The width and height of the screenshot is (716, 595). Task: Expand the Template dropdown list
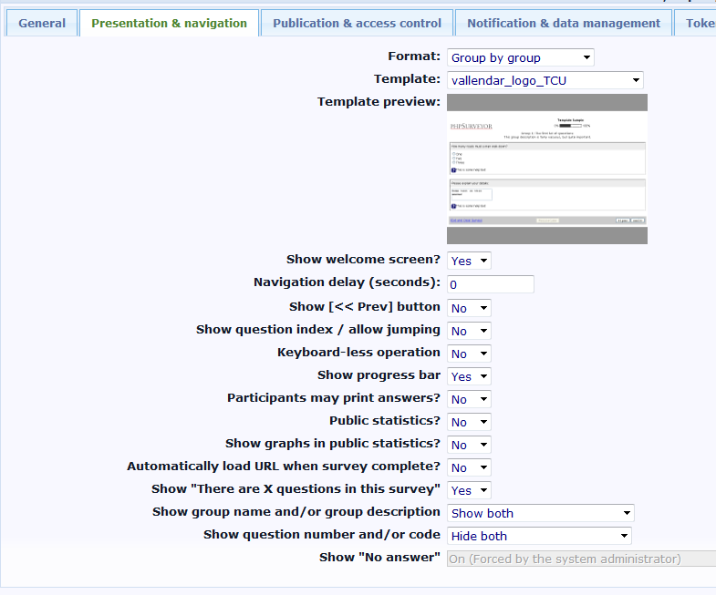point(545,80)
